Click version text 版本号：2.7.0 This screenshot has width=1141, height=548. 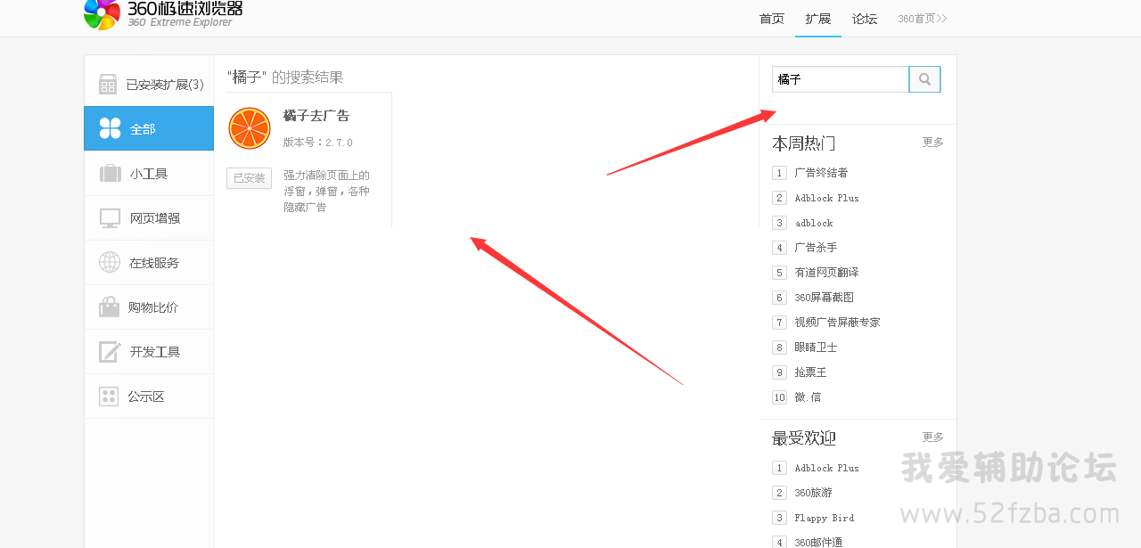[318, 143]
